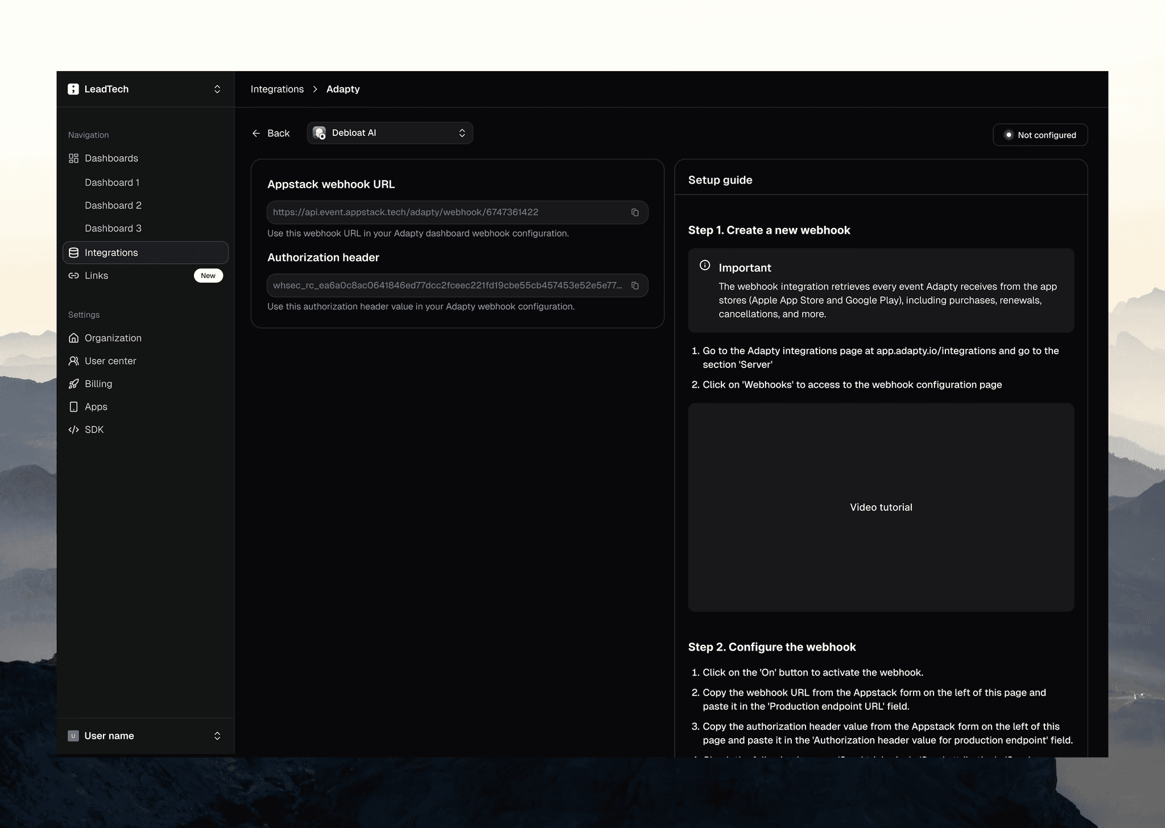The width and height of the screenshot is (1165, 828).
Task: Click the User center people icon
Action: pos(73,361)
